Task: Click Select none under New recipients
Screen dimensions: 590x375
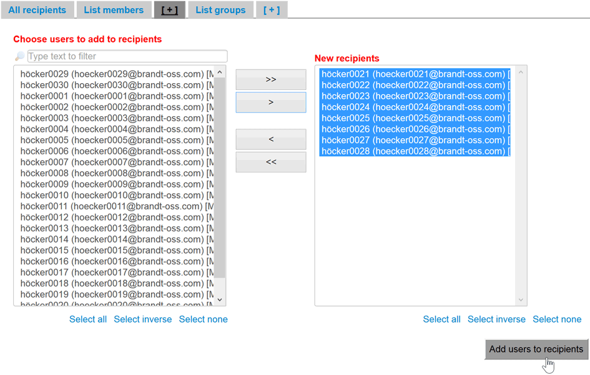Action: (557, 319)
